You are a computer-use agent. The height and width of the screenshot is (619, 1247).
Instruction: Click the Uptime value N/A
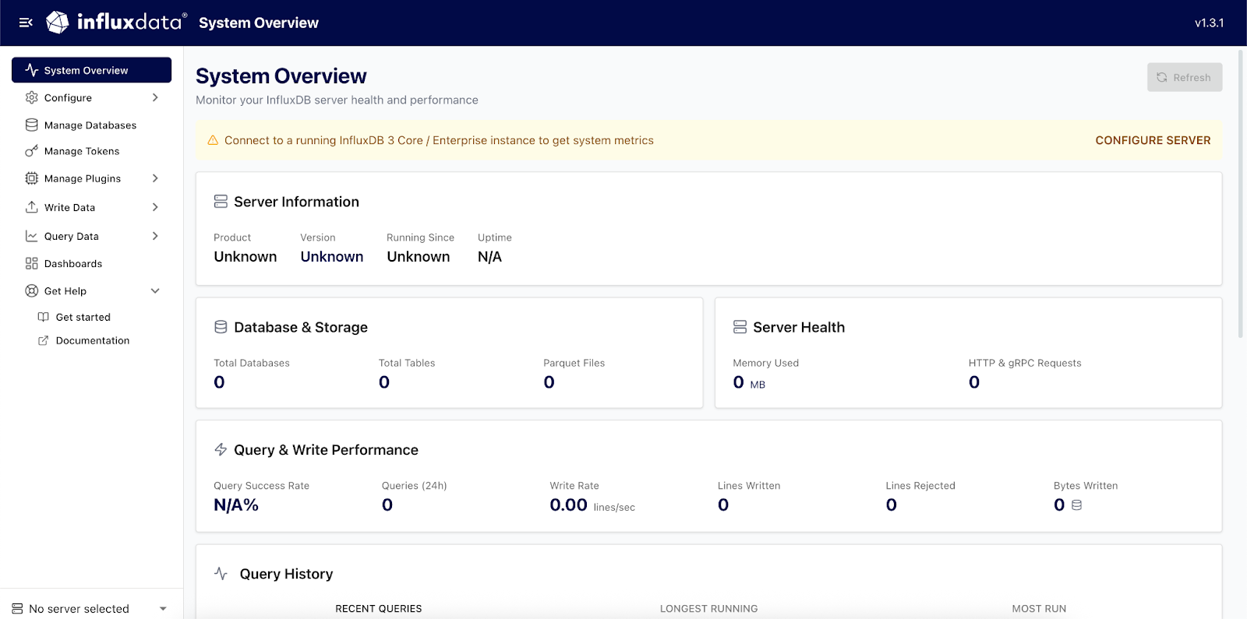489,257
